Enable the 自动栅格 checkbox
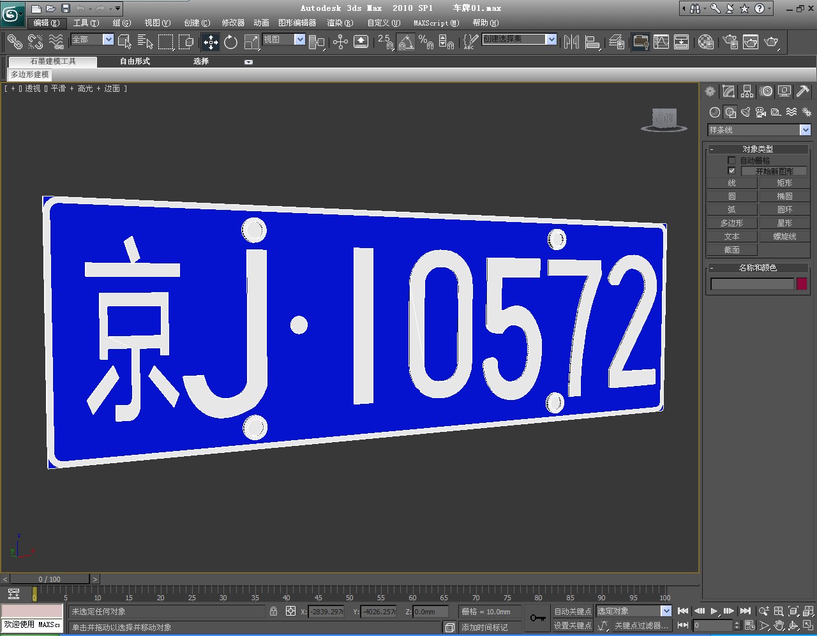The height and width of the screenshot is (636, 817). 731,161
